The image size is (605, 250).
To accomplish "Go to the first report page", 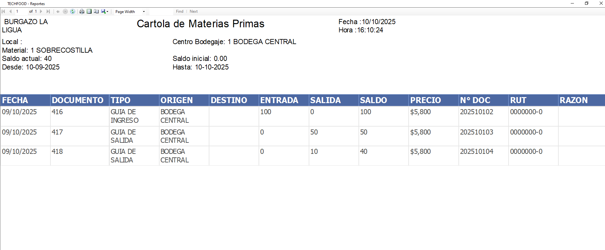I will coord(3,11).
